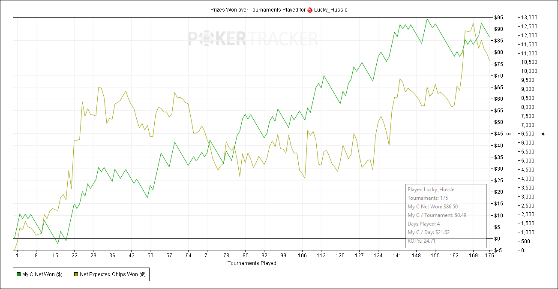Click the olive Net Expected Chips Won legend swatch
The width and height of the screenshot is (558, 289).
click(x=77, y=274)
